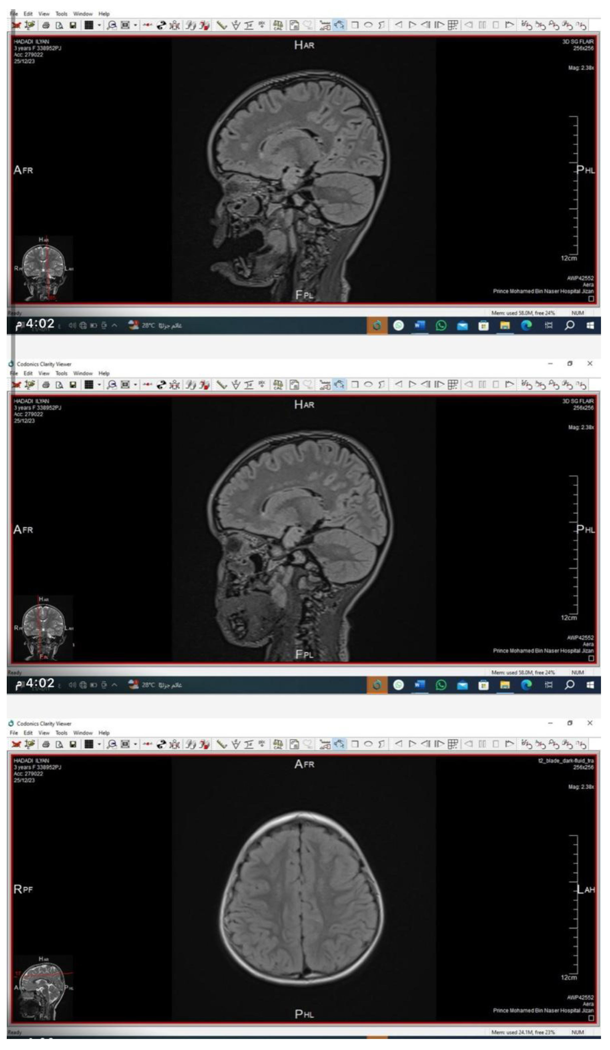Click the next image arrow in the bottom window toolbar
Image resolution: width=610 pixels, height=1050 pixels.
point(412,744)
